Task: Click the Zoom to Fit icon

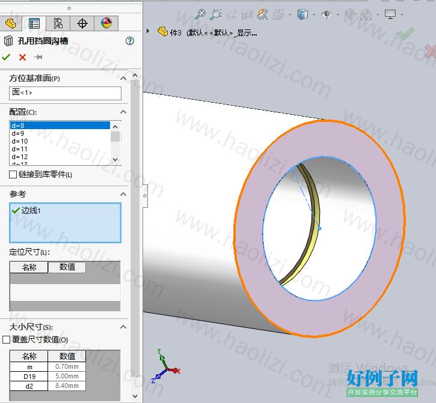Action: click(200, 14)
